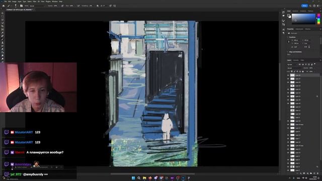Select the open document tab
The image size is (322, 181).
pyautogui.click(x=20, y=10)
